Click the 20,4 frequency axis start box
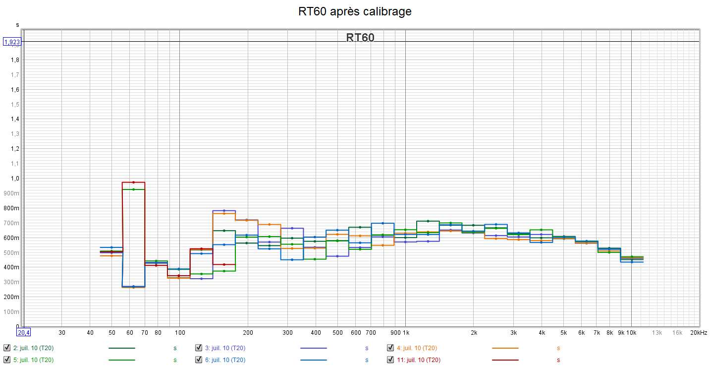Screen dimensions: 710x367 (x=24, y=332)
